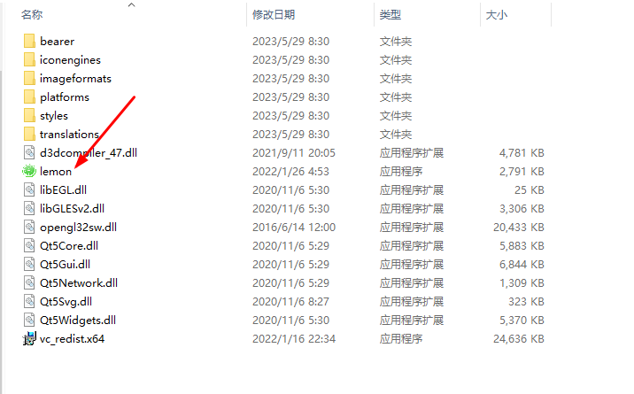The image size is (634, 394).
Task: Select the translations folder name
Action: pyautogui.click(x=69, y=135)
